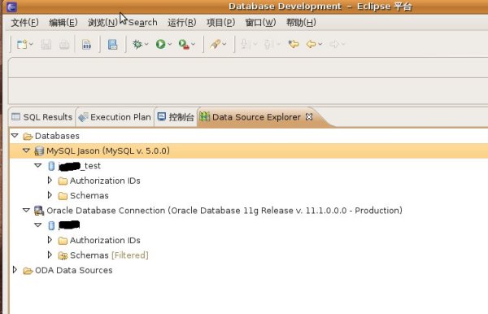Open the Search flashlight dropdown arrow
Image resolution: width=488 pixels, height=314 pixels.
pyautogui.click(x=224, y=44)
